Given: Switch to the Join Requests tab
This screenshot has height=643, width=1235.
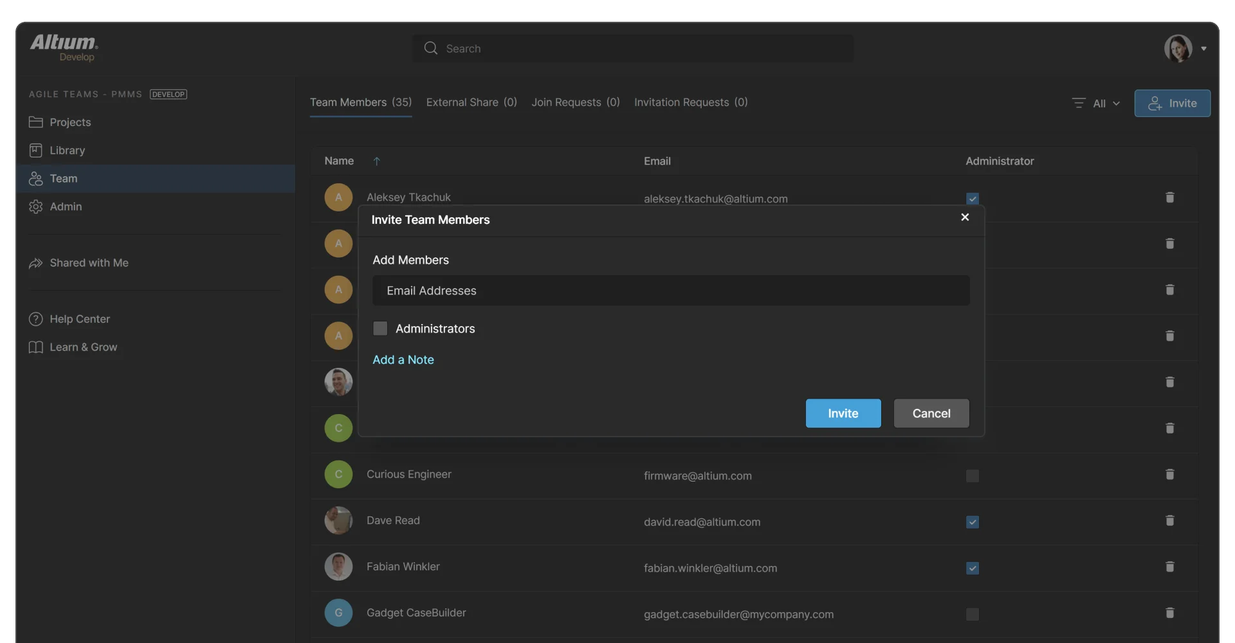Looking at the screenshot, I should click(x=576, y=102).
